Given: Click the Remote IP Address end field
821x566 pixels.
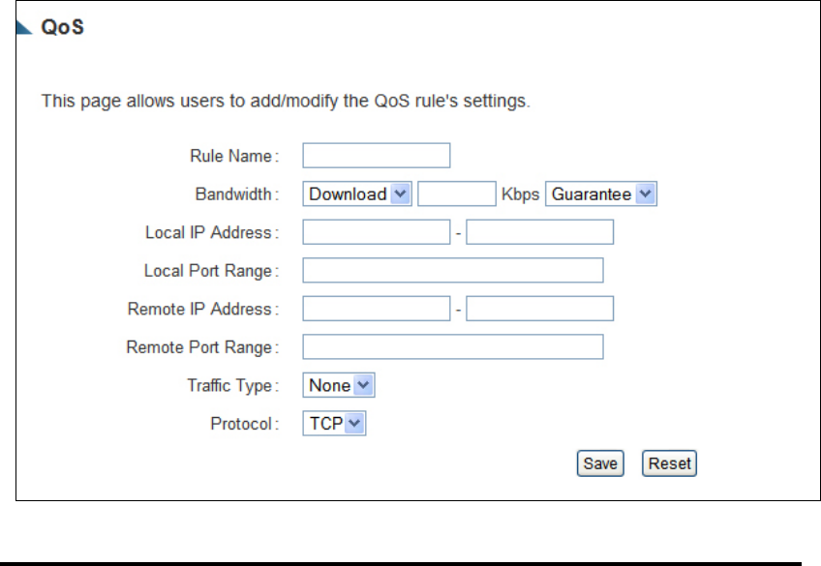Looking at the screenshot, I should point(540,309).
